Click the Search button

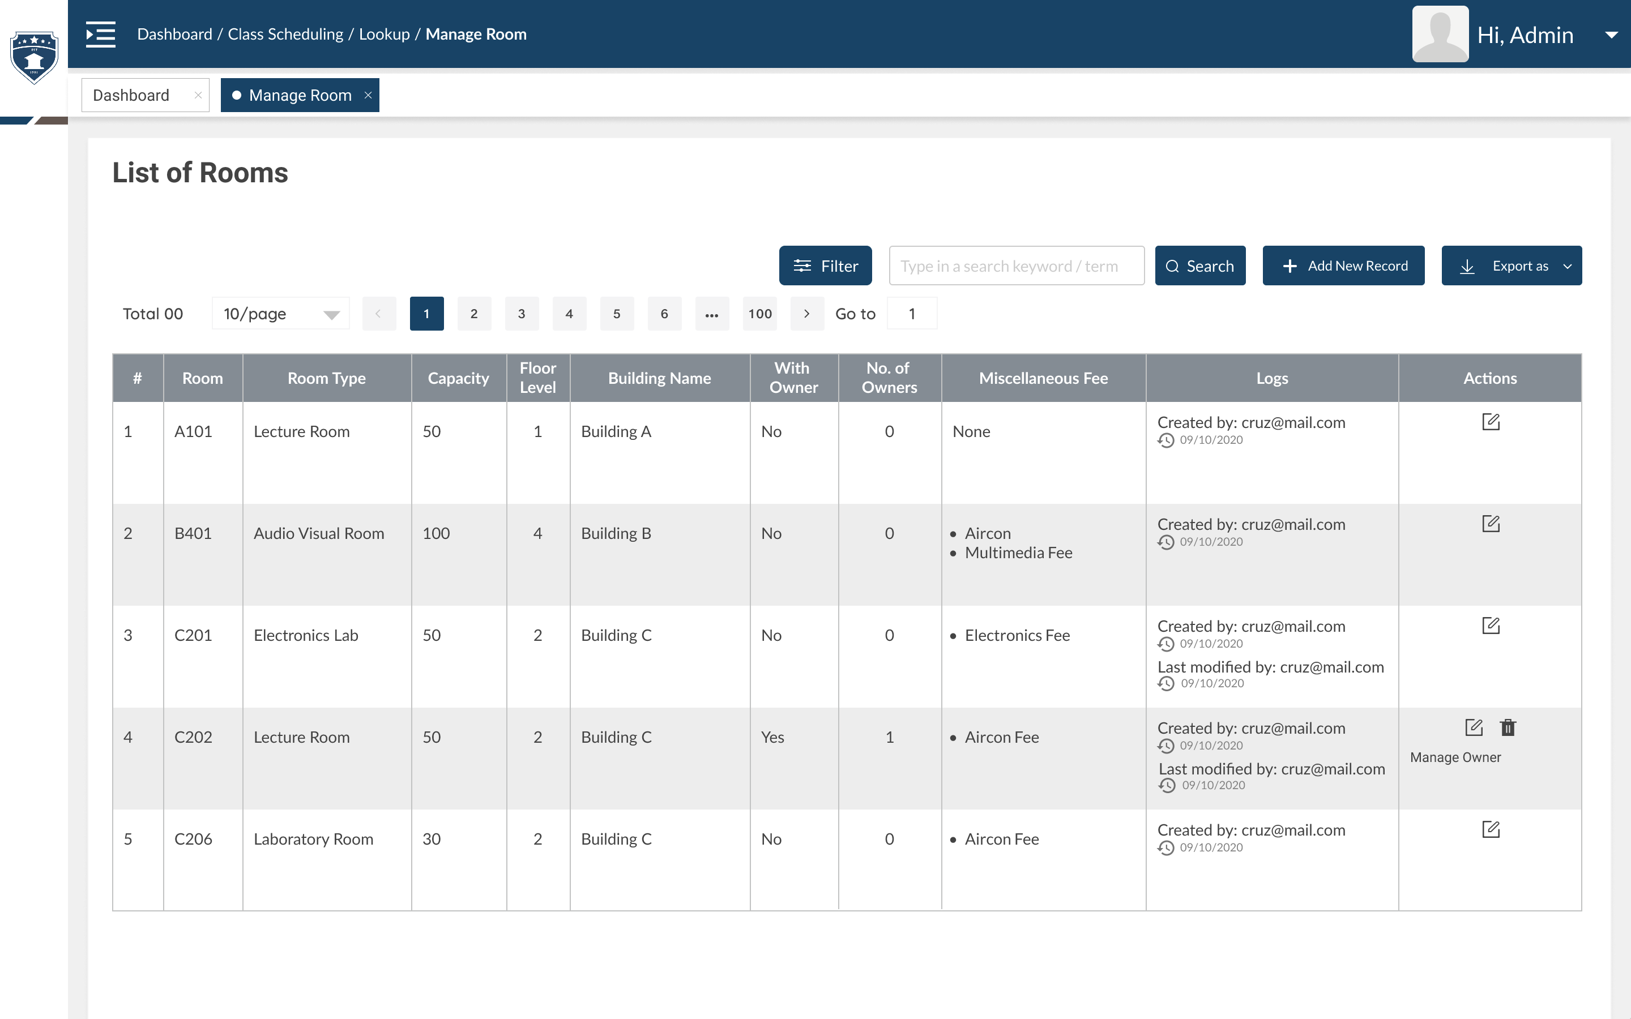[1201, 266]
